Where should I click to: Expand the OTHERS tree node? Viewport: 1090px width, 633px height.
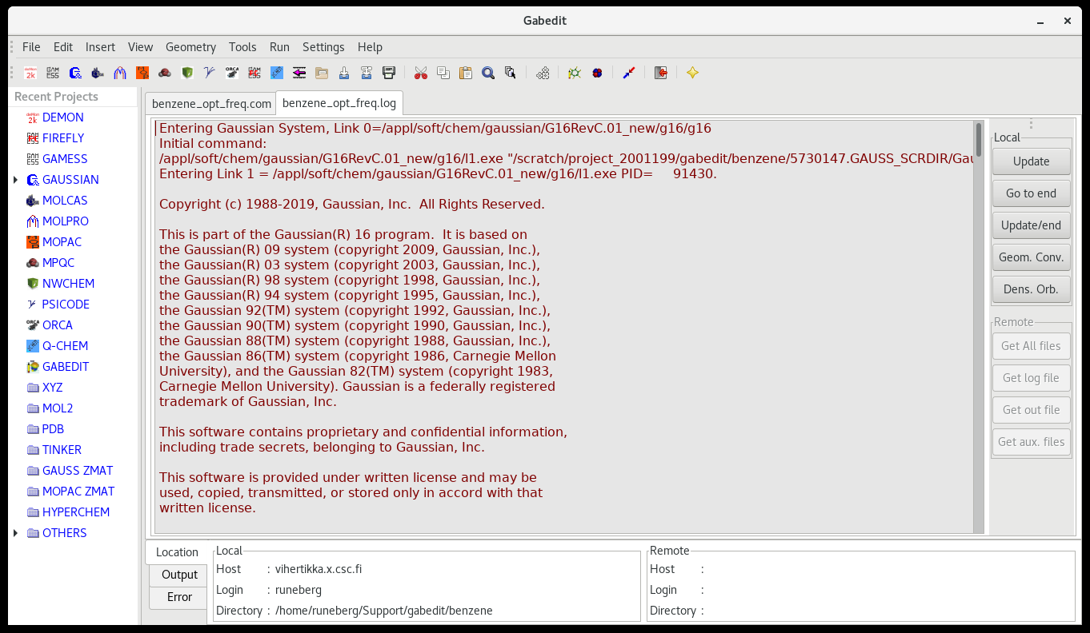coord(16,533)
